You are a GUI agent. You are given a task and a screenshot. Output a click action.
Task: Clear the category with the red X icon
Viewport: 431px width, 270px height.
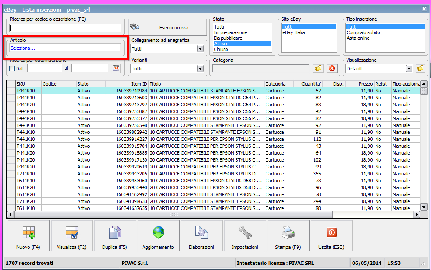332,68
